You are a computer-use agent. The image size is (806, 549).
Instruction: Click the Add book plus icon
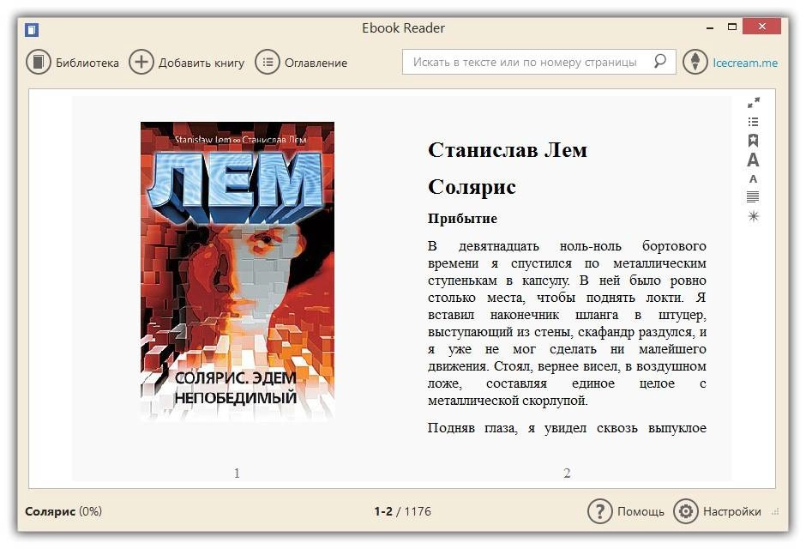[x=141, y=63]
